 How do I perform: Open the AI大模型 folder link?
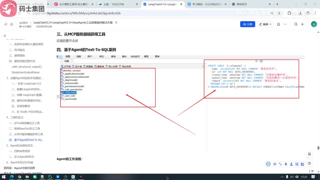click(x=25, y=26)
